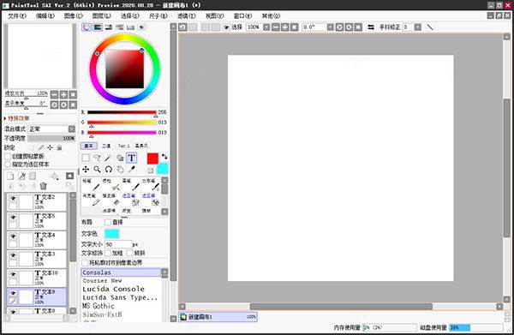Select the Zoom magnifier tool

tap(97, 170)
